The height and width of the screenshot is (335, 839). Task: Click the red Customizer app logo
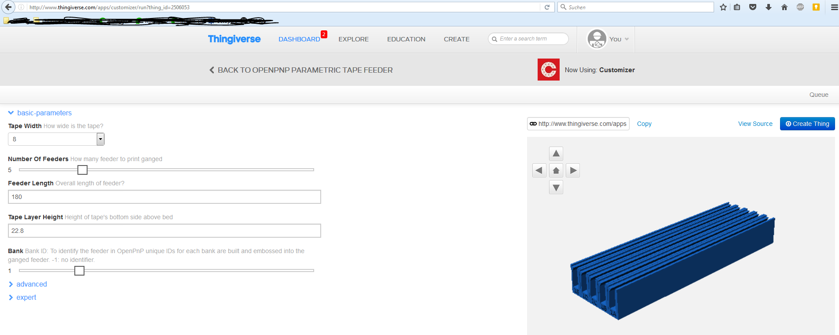click(x=549, y=70)
